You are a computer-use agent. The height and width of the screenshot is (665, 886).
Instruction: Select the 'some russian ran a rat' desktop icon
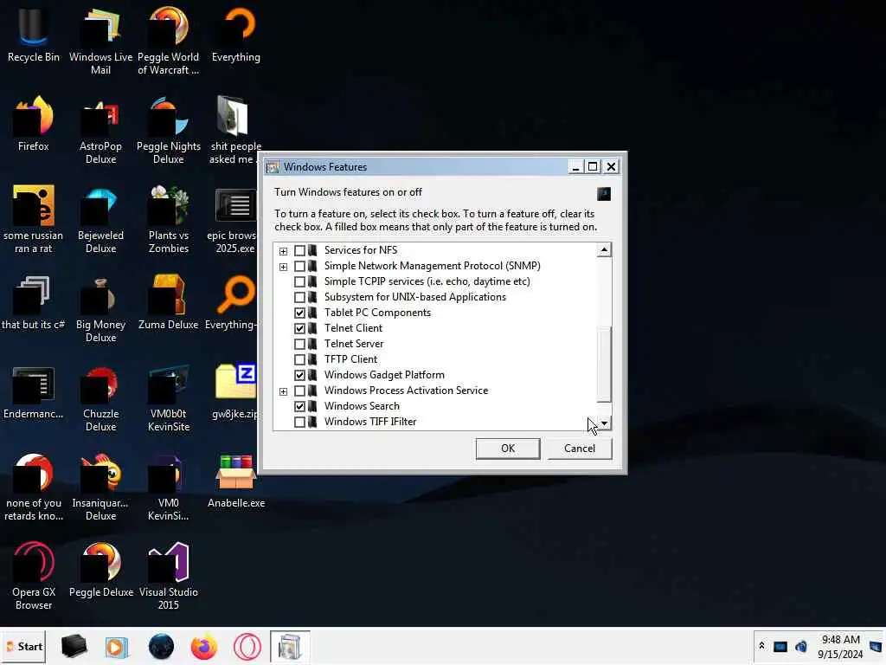click(34, 219)
